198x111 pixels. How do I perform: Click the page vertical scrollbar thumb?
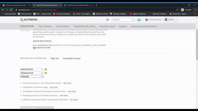point(197,45)
